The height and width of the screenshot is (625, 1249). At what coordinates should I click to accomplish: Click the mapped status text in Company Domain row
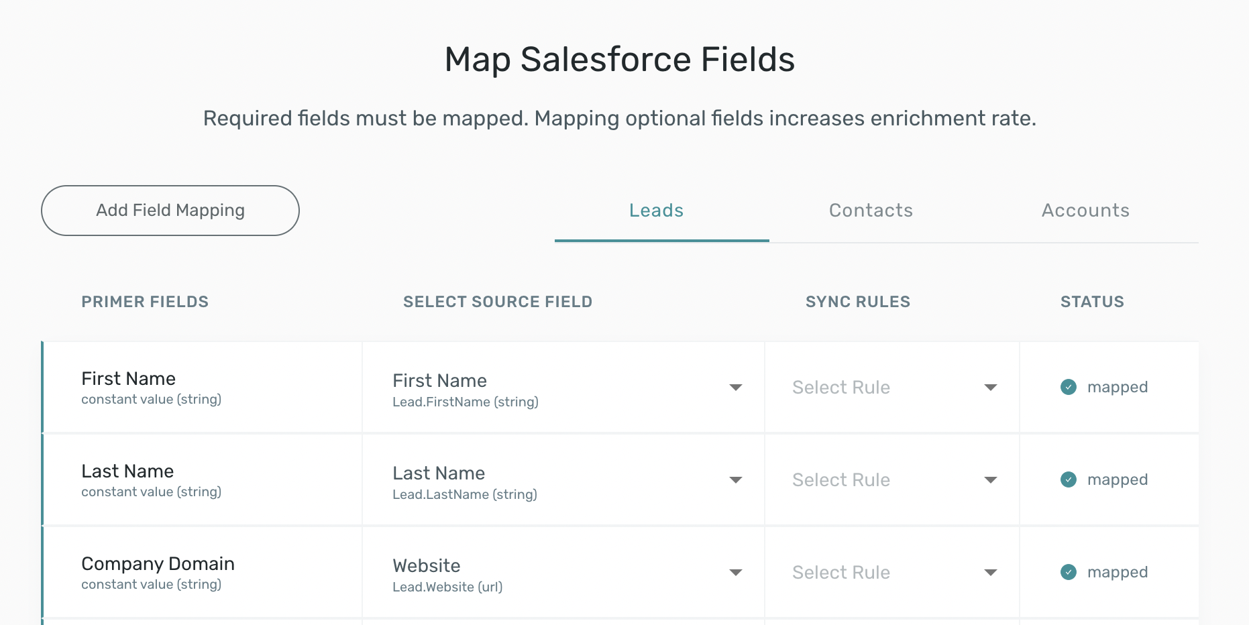point(1118,573)
